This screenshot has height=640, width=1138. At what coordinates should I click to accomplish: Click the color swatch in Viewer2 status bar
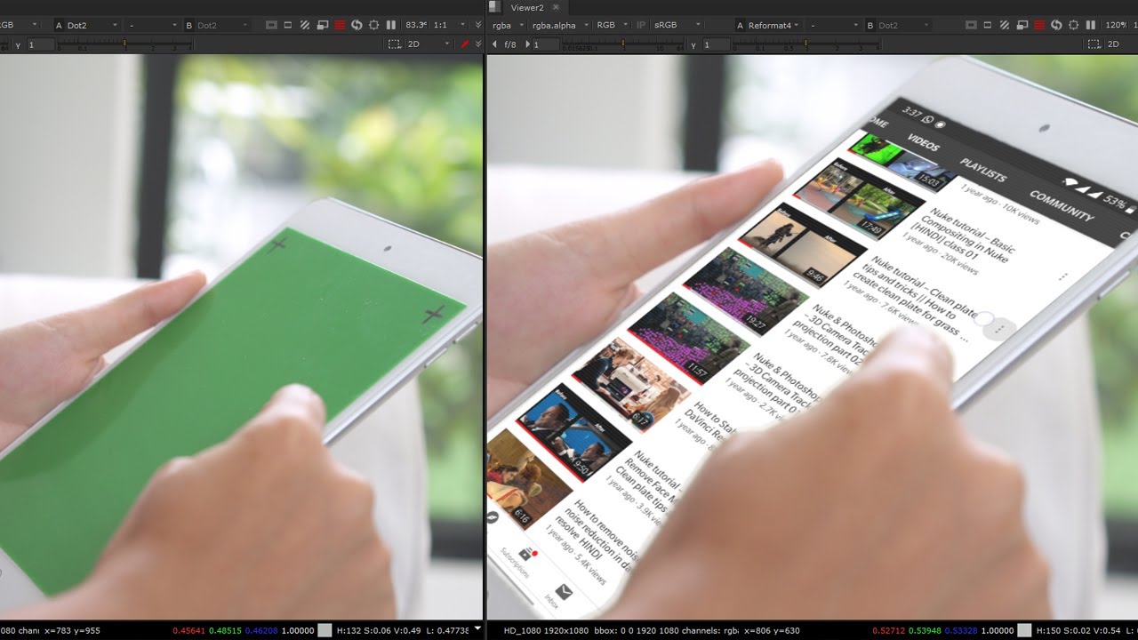coord(1024,630)
